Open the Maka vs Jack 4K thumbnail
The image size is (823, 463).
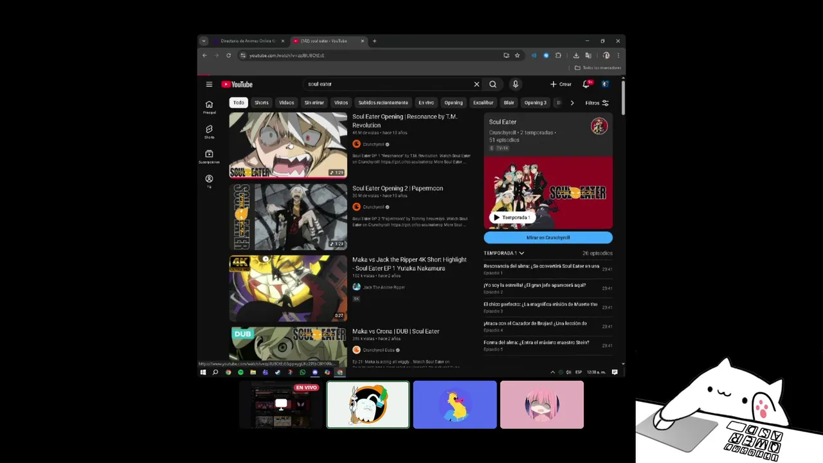coord(288,288)
